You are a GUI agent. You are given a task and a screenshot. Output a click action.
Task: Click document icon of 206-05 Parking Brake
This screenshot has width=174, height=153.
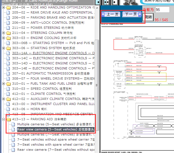click(x=8, y=18)
